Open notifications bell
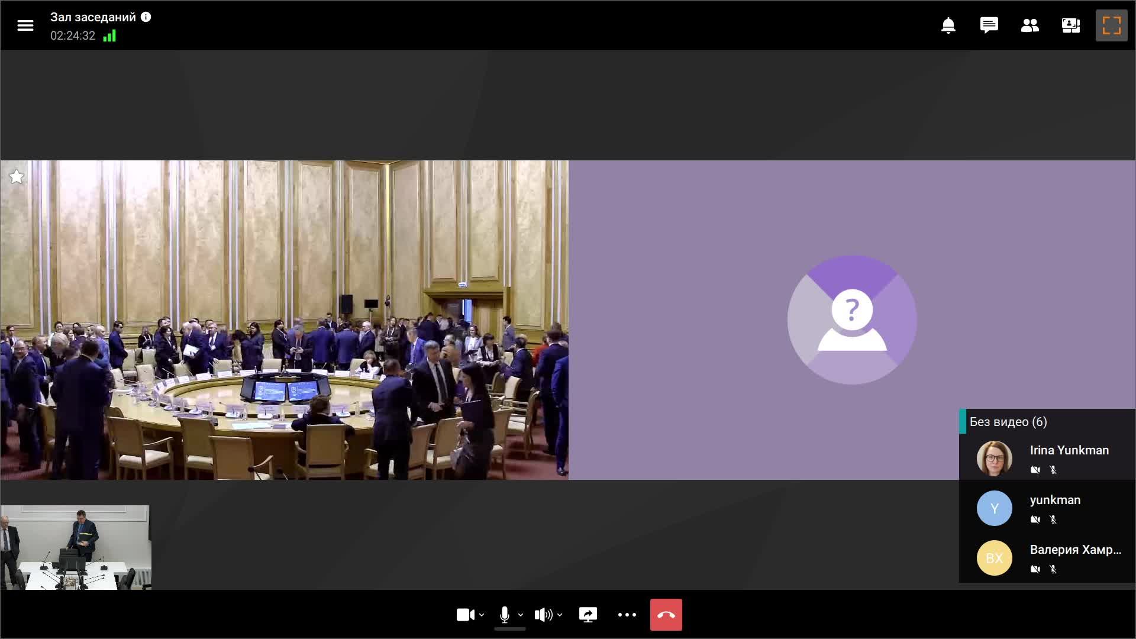 point(948,25)
